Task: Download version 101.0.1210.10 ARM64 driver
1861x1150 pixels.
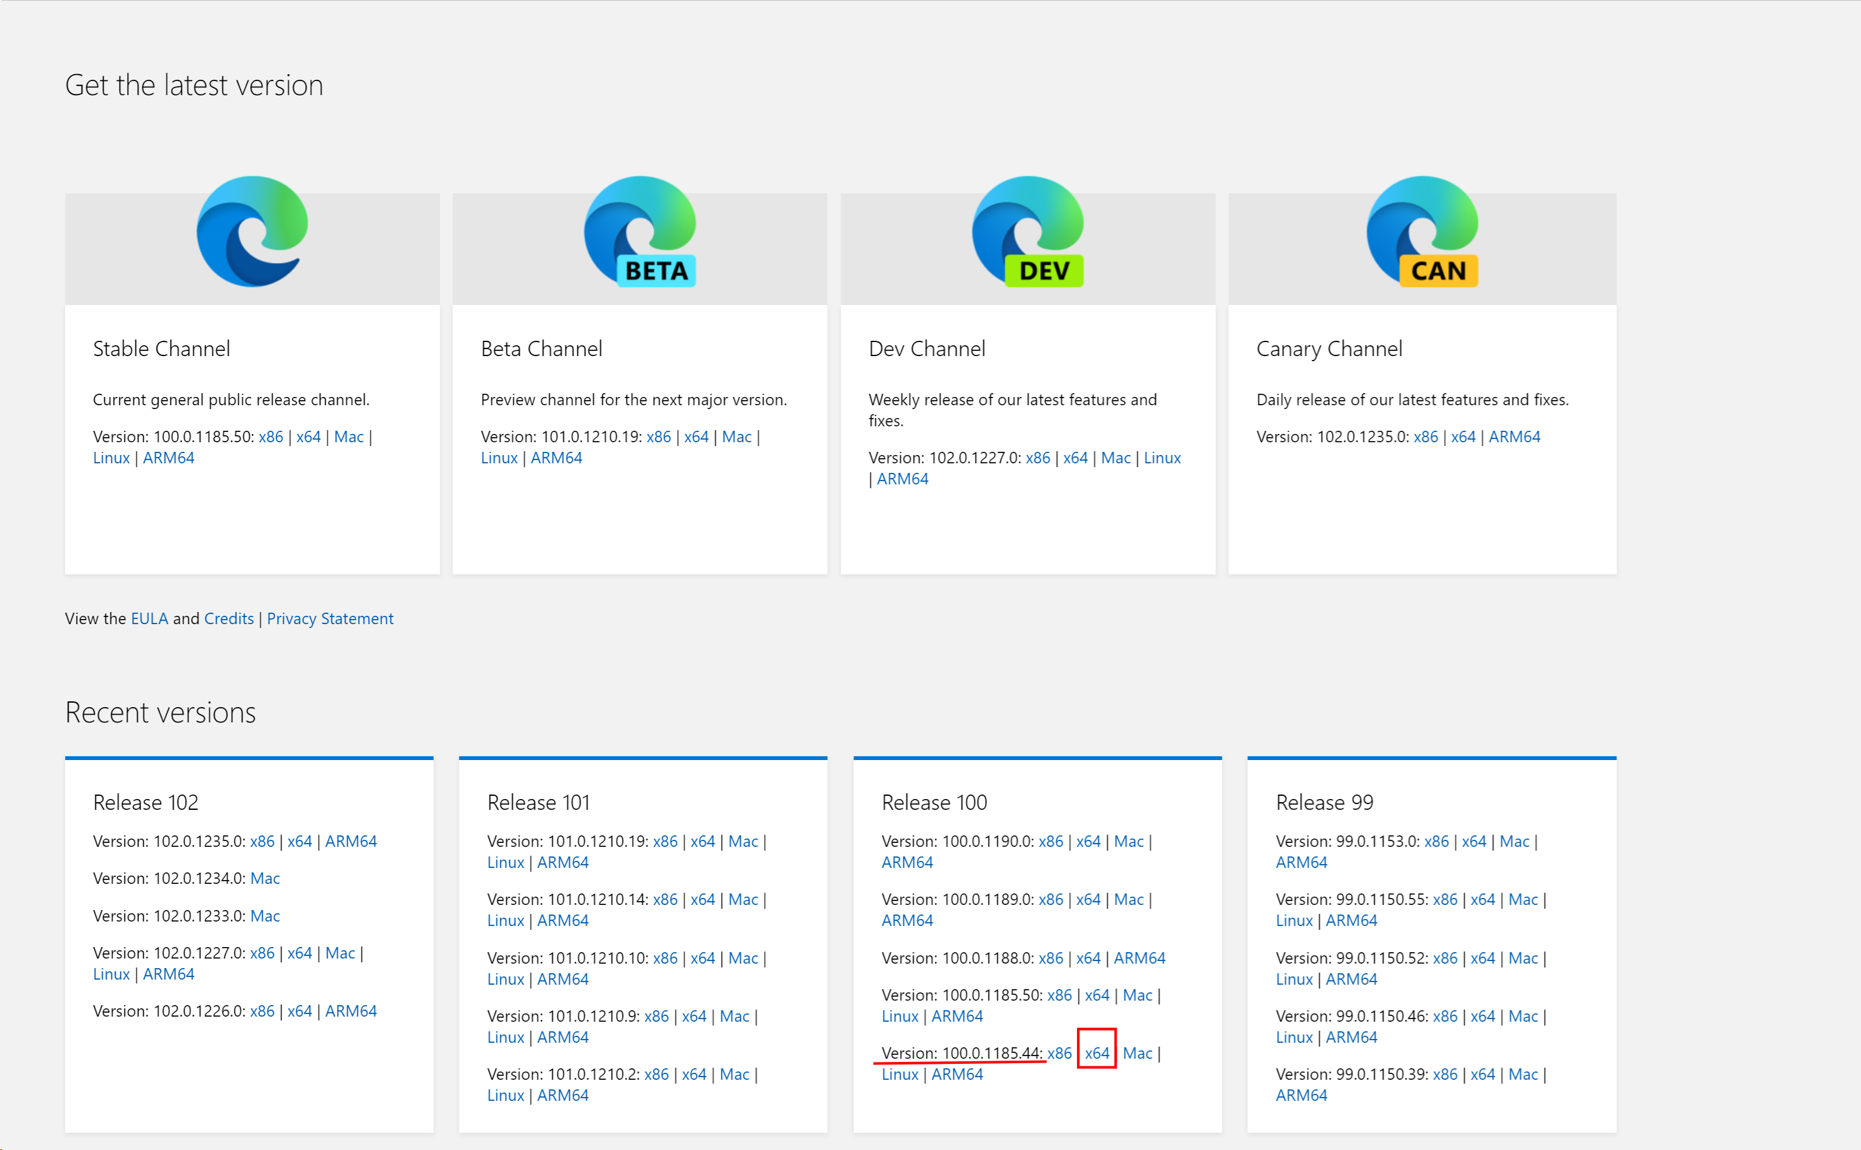Action: point(563,980)
